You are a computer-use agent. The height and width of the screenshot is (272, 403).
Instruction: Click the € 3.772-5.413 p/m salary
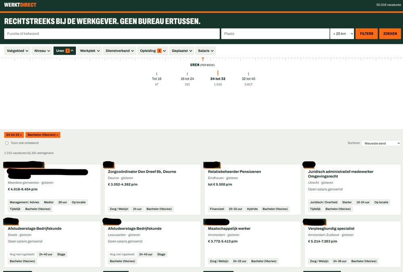223,241
